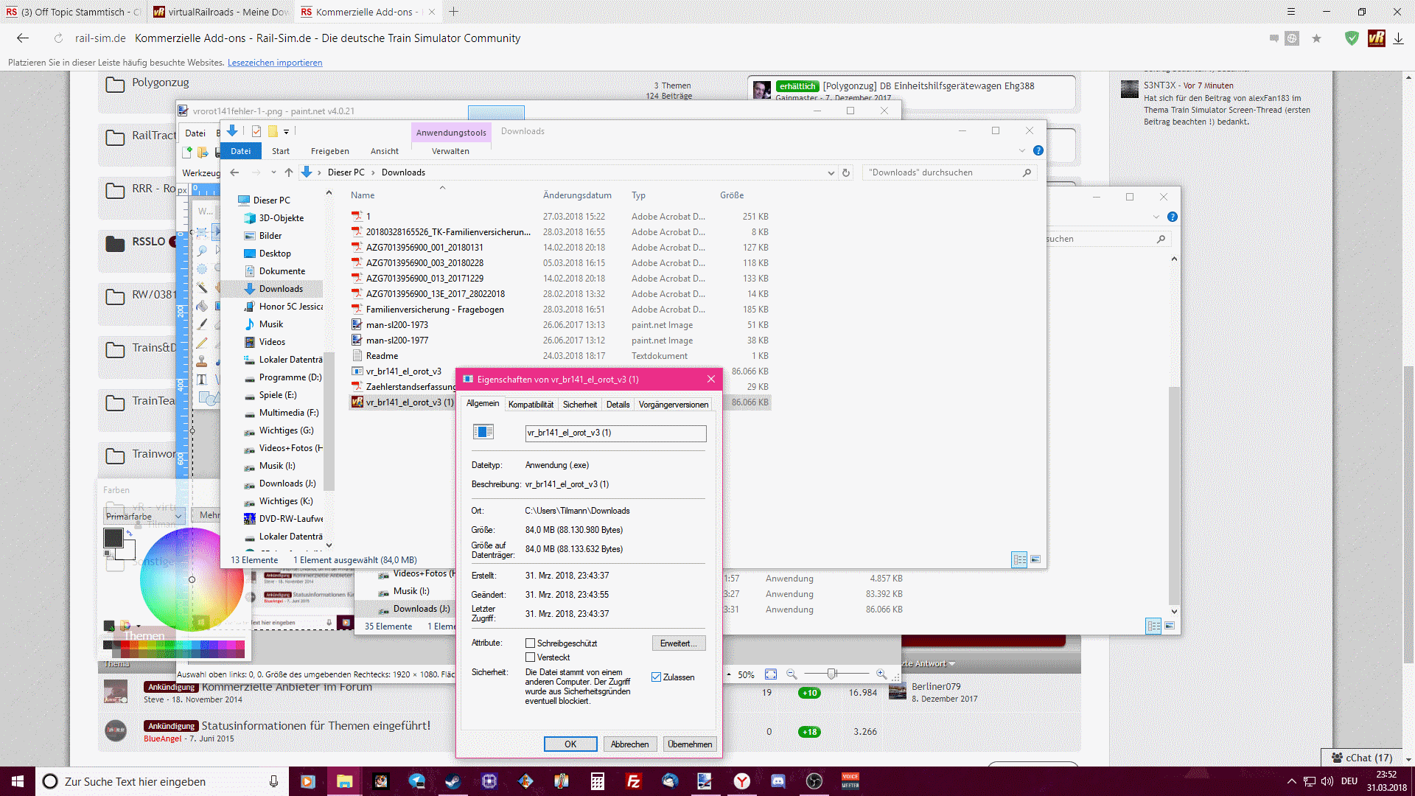Click the Lesezeichen importieren link

(274, 63)
